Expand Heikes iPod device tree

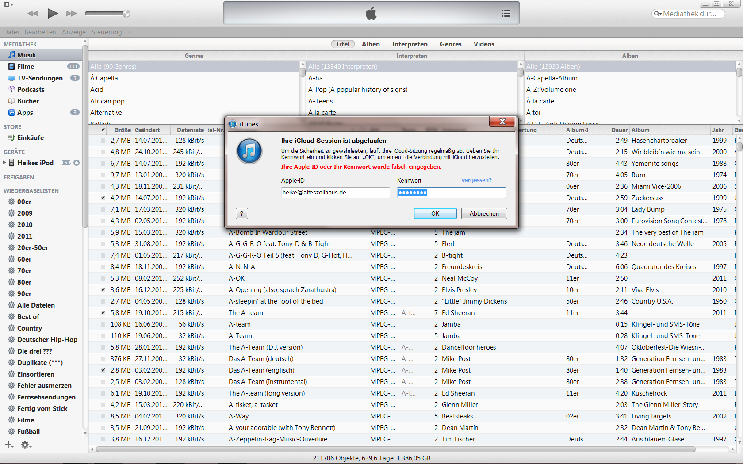[x=4, y=163]
